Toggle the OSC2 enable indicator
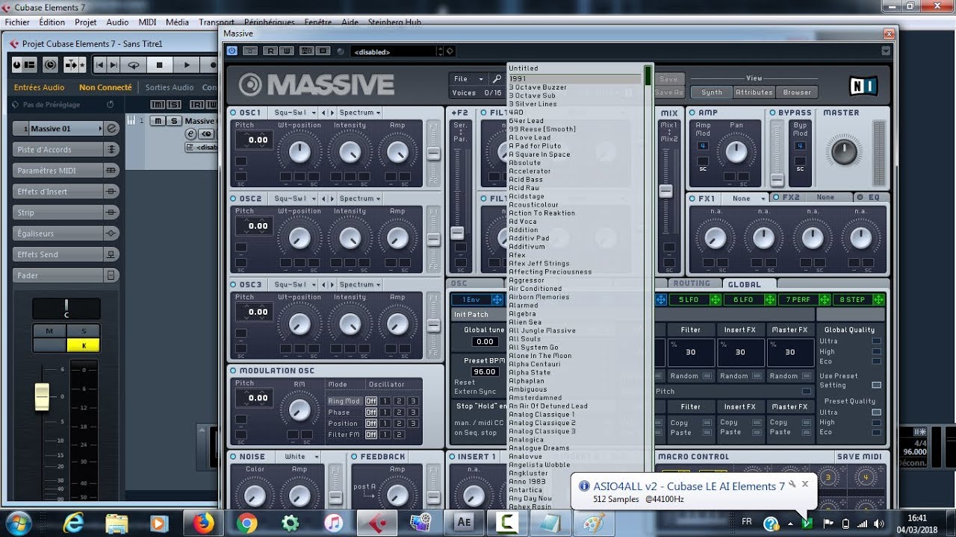Image resolution: width=956 pixels, height=537 pixels. [234, 199]
